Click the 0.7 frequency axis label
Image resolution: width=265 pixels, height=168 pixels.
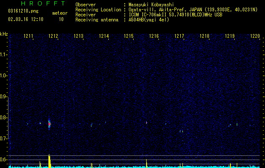4,139
